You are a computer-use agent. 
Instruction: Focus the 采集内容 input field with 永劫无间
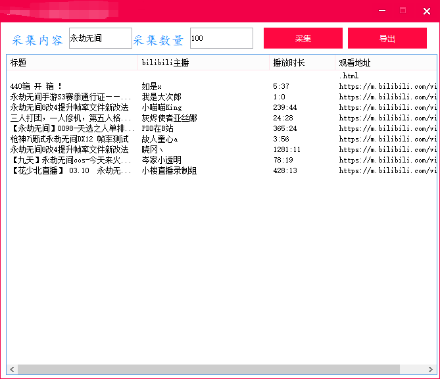coord(101,38)
